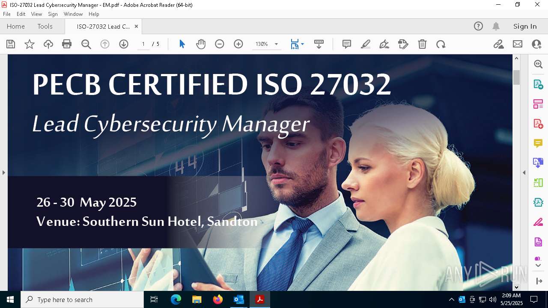Screen dimensions: 548x308
Task: Share a link to this file
Action: point(499,44)
